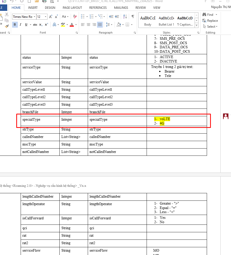This screenshot has height=255, width=231.
Task: Show paragraph marks with pilcrow icon
Action: point(133,17)
